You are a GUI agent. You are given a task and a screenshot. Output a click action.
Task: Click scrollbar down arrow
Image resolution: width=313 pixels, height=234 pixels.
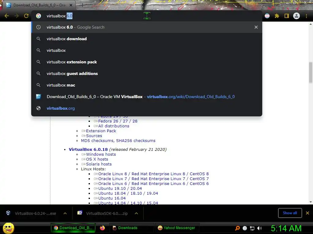(x=311, y=202)
